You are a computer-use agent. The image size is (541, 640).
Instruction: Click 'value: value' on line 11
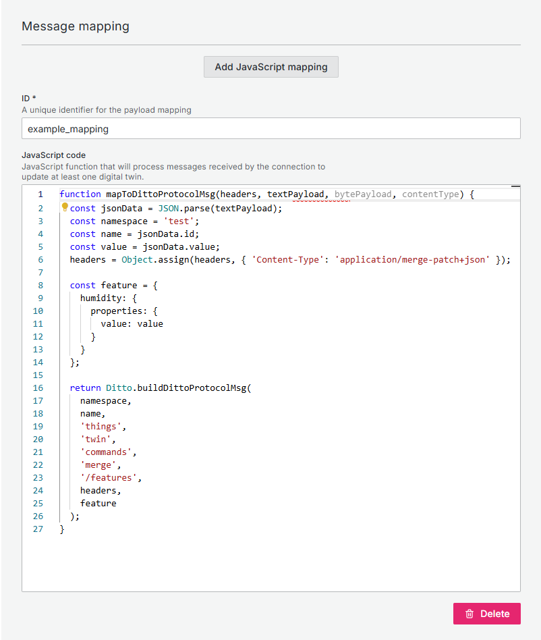pos(132,323)
